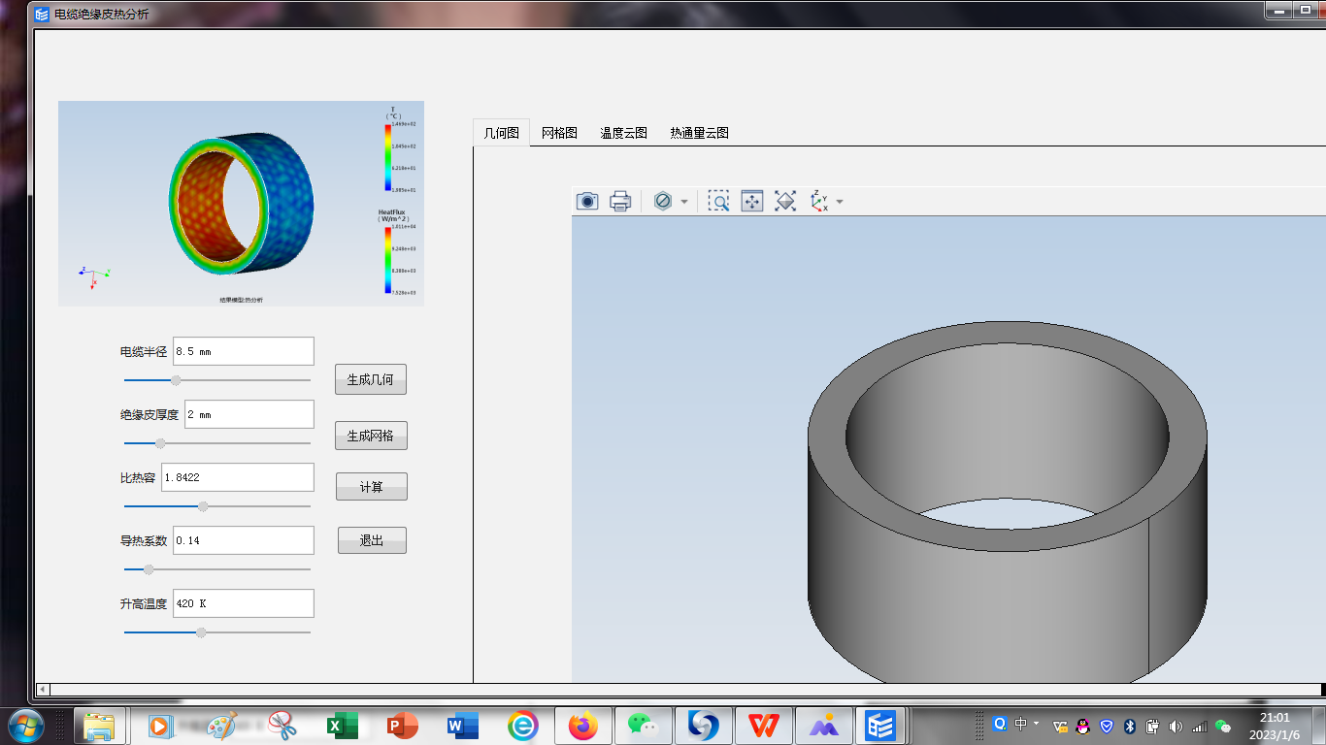1326x745 pixels.
Task: Open the Snipping Tool scissors taskbar icon
Action: [x=282, y=726]
